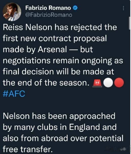
Task: Click the 'Nelson has been approached' line
Action: pyautogui.click(x=59, y=116)
